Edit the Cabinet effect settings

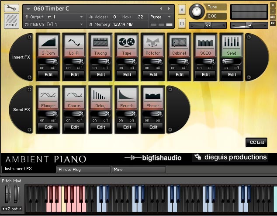[180, 75]
